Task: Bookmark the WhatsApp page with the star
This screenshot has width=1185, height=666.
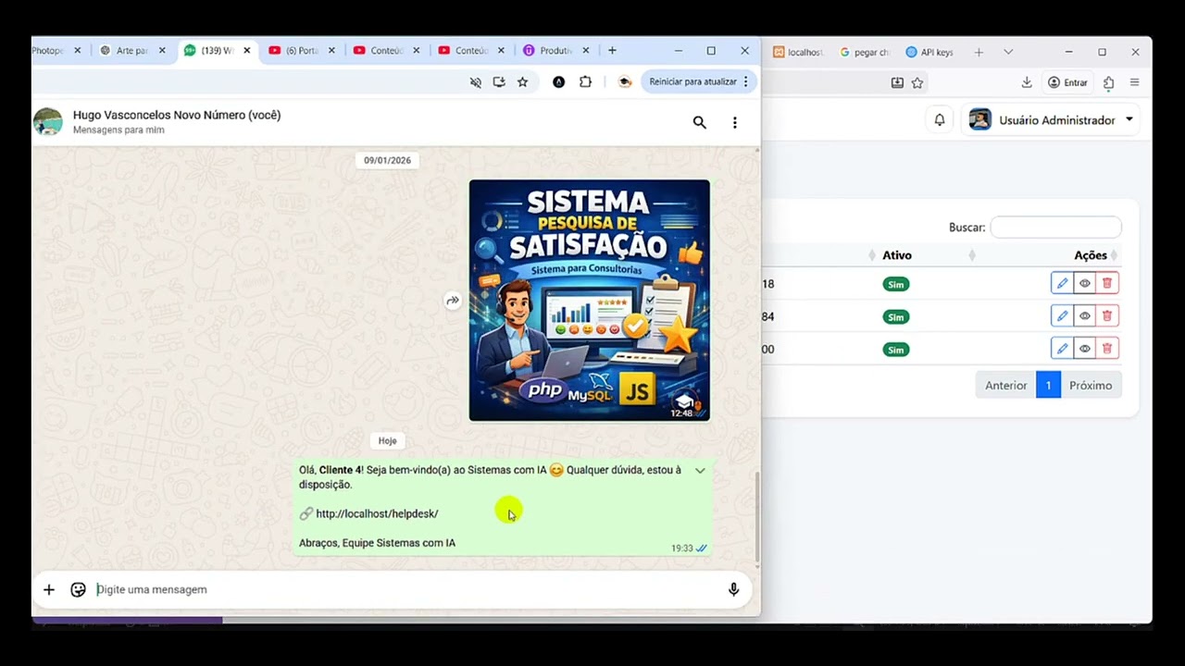Action: point(522,81)
